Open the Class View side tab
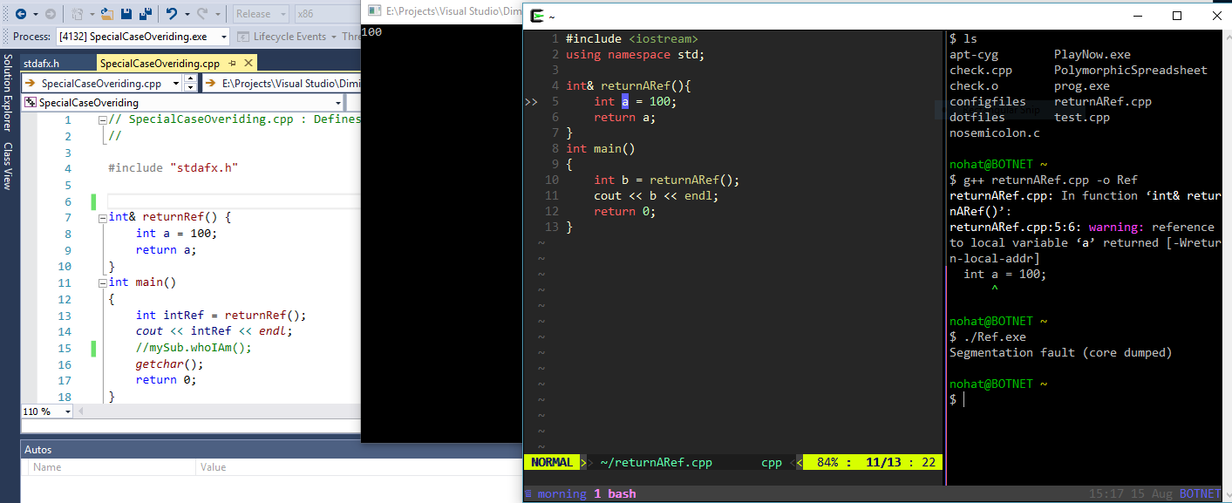Image resolution: width=1232 pixels, height=503 pixels. click(x=8, y=166)
